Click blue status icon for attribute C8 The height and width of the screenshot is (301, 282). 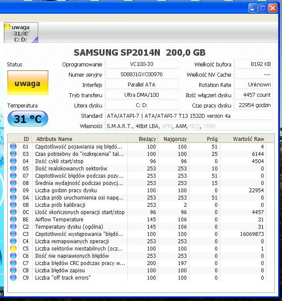click(x=13, y=271)
